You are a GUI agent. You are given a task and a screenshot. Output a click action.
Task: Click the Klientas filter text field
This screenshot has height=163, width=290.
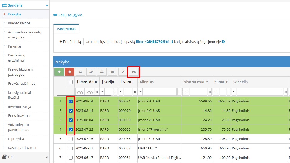click(x=160, y=92)
